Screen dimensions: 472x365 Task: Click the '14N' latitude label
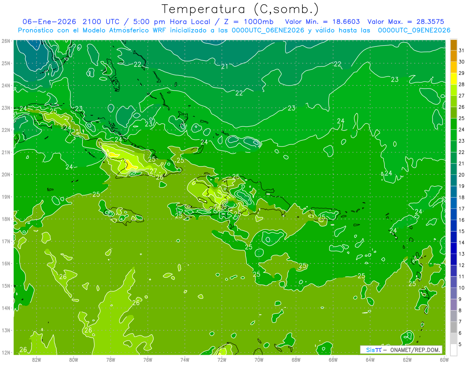[6, 308]
